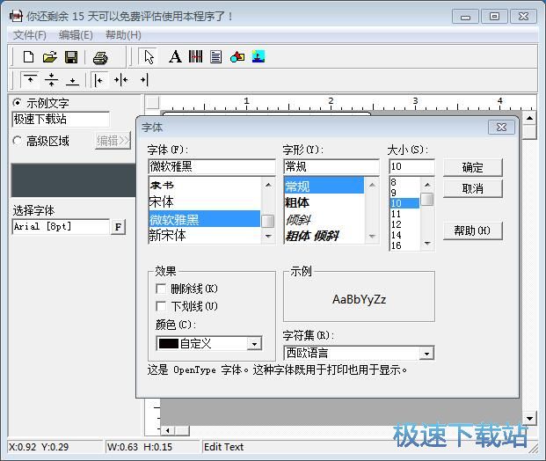
Task: Select the arrow pointer selection tool
Action: [149, 57]
